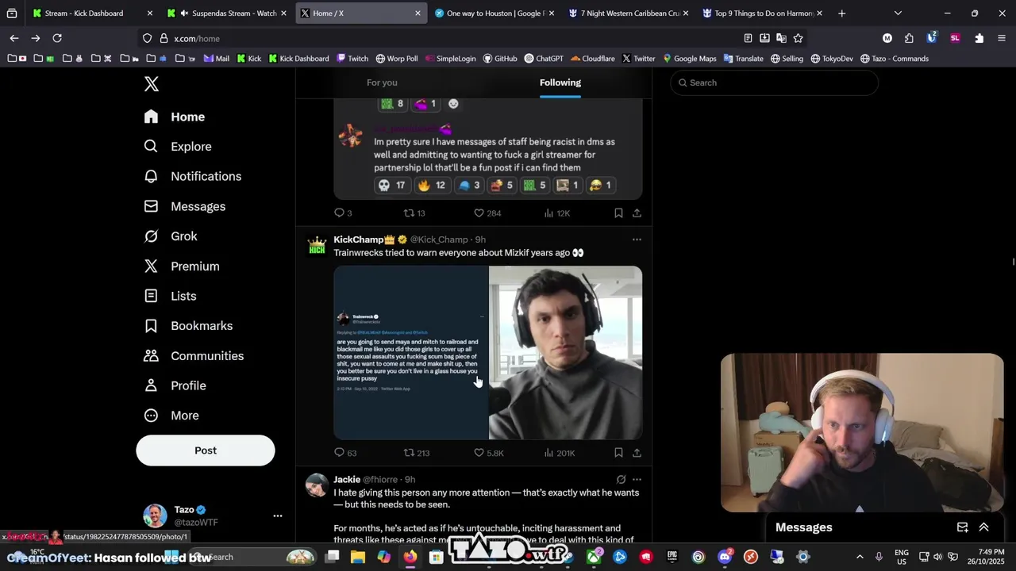Click Grok explain icon on Jackie post

(x=621, y=480)
